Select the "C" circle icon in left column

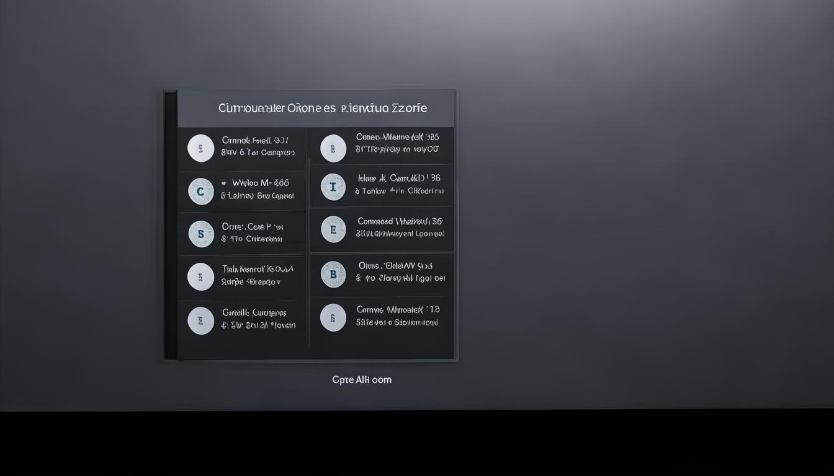tap(200, 192)
